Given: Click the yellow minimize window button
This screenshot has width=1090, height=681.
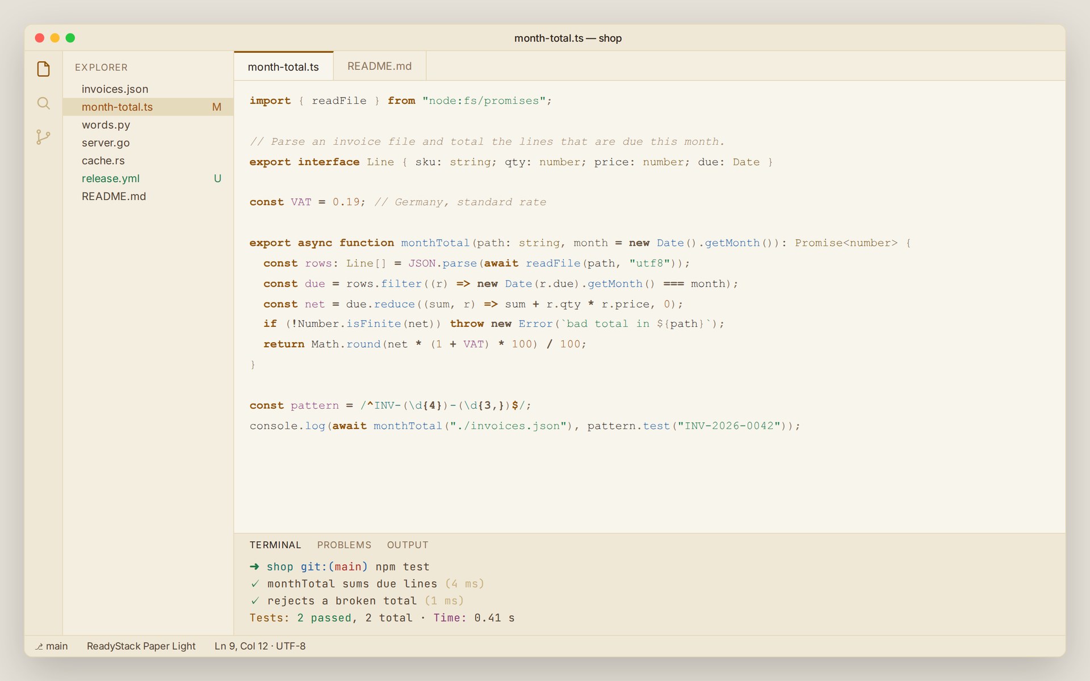Looking at the screenshot, I should [55, 38].
